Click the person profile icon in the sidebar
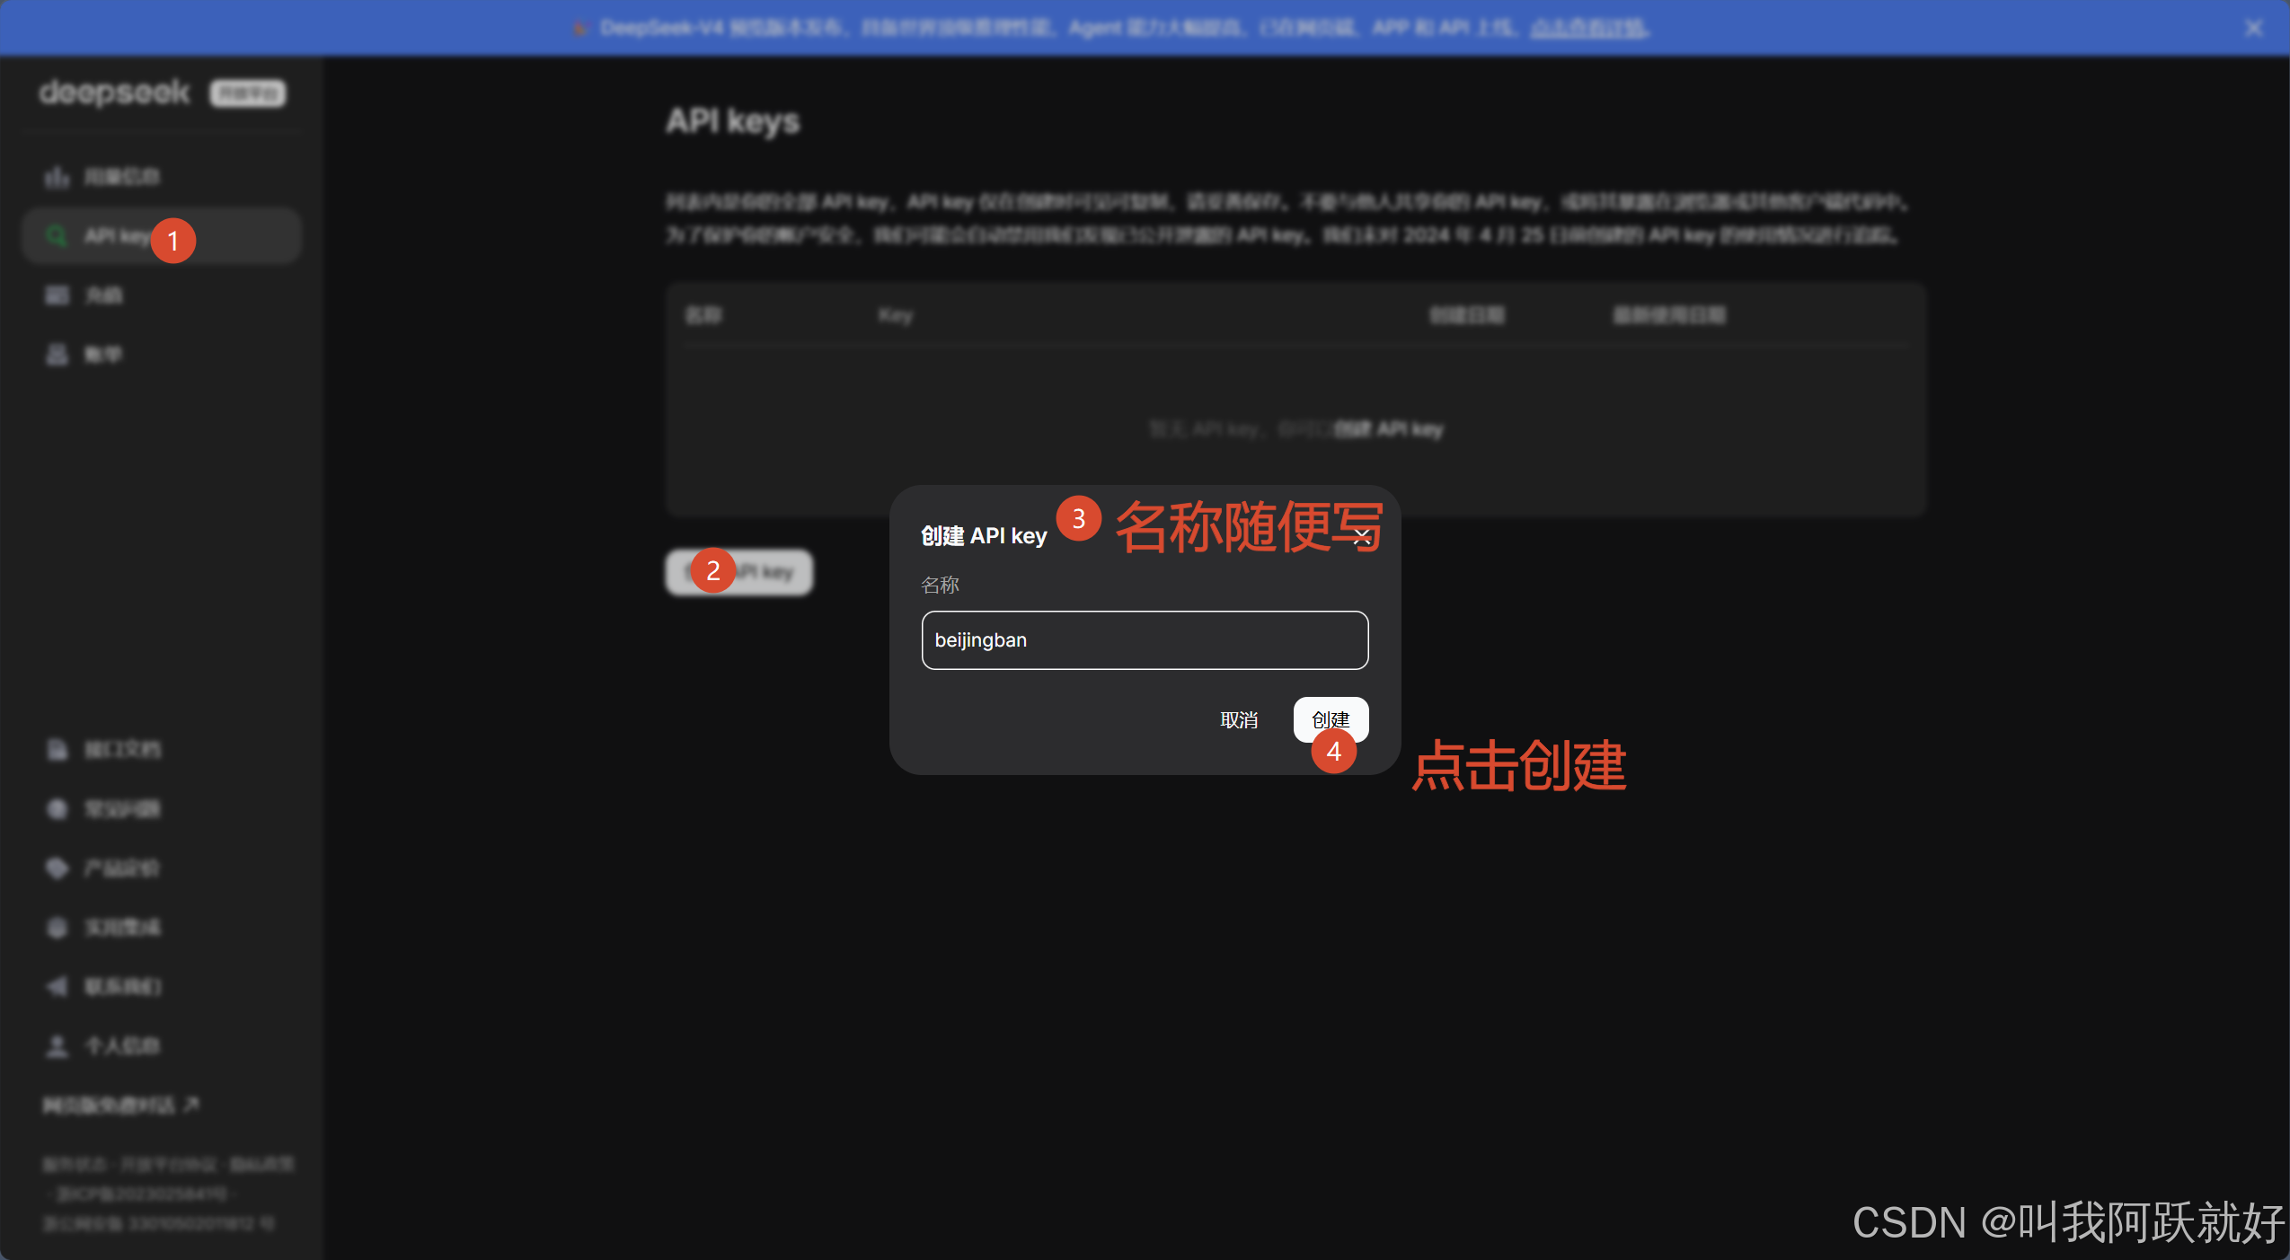The image size is (2290, 1260). (x=57, y=1045)
